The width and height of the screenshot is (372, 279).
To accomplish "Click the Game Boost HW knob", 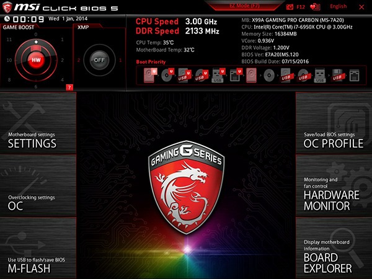I will tap(36, 60).
